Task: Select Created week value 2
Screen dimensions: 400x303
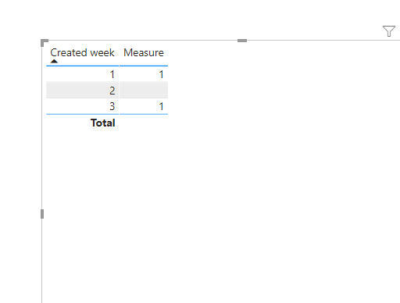Action: coord(112,91)
